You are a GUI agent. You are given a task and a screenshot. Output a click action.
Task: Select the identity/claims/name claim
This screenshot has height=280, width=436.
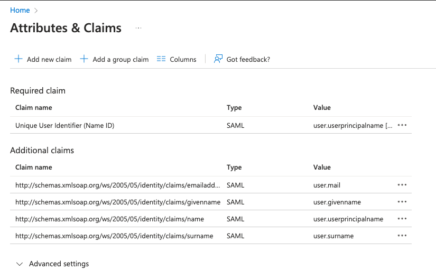(x=109, y=219)
